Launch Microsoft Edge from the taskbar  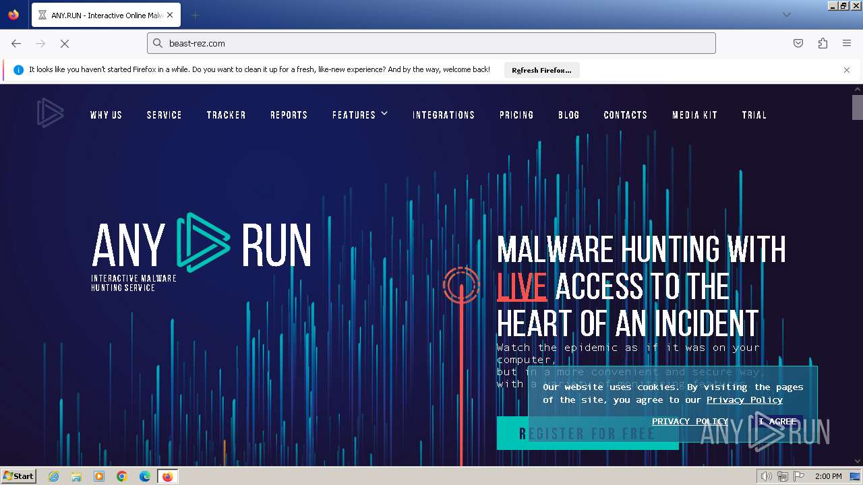145,476
